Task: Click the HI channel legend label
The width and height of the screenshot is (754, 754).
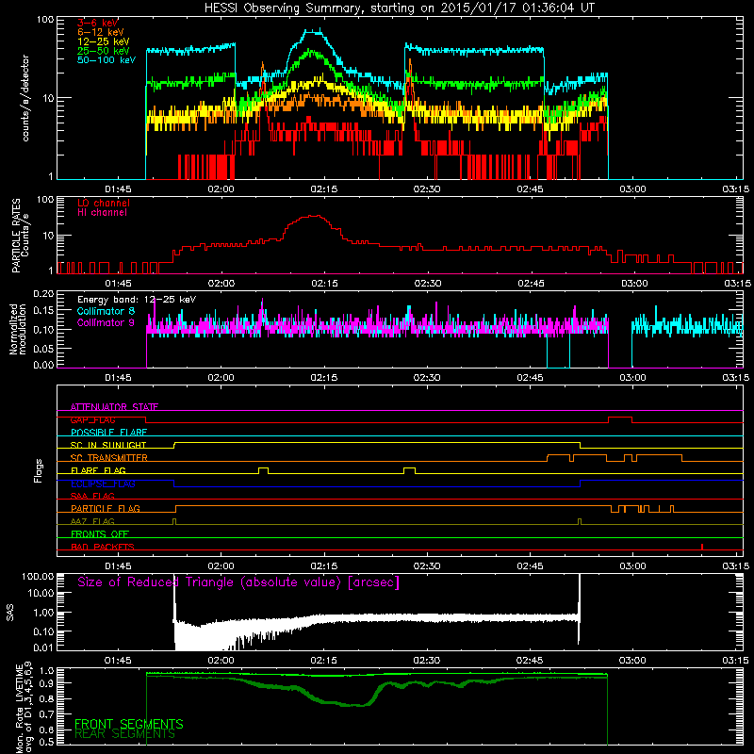Action: [102, 213]
